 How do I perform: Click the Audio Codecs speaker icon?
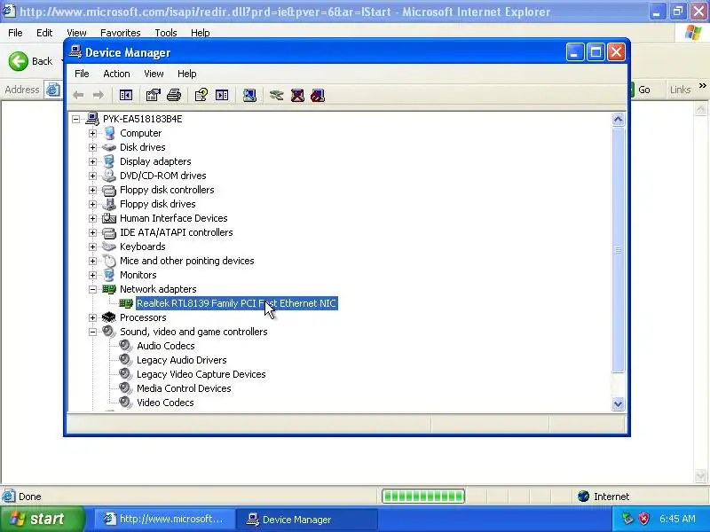coord(125,346)
